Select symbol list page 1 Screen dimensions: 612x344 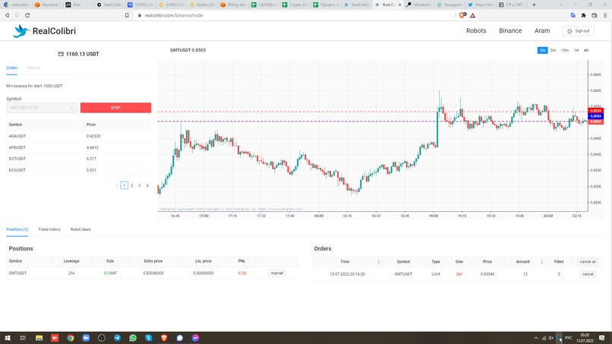(124, 185)
